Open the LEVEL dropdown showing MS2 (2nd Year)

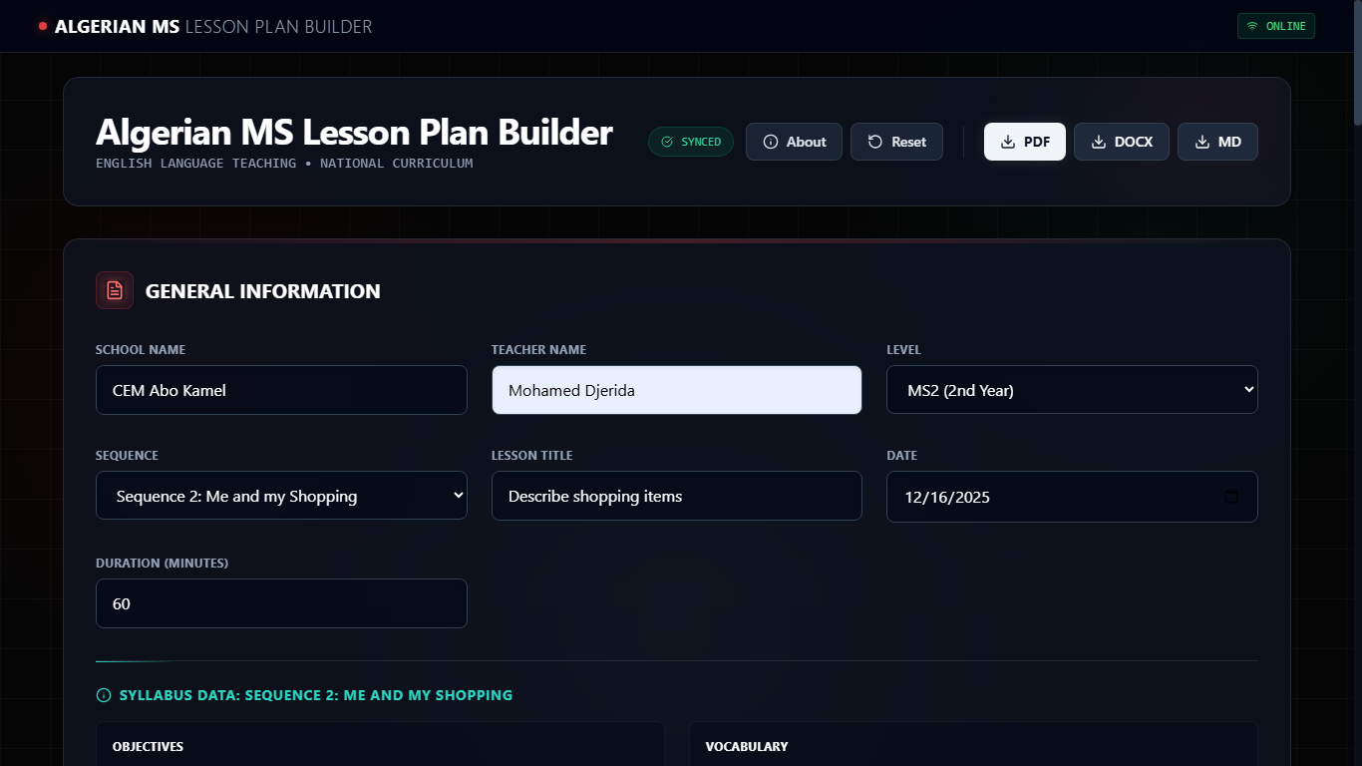[1072, 390]
